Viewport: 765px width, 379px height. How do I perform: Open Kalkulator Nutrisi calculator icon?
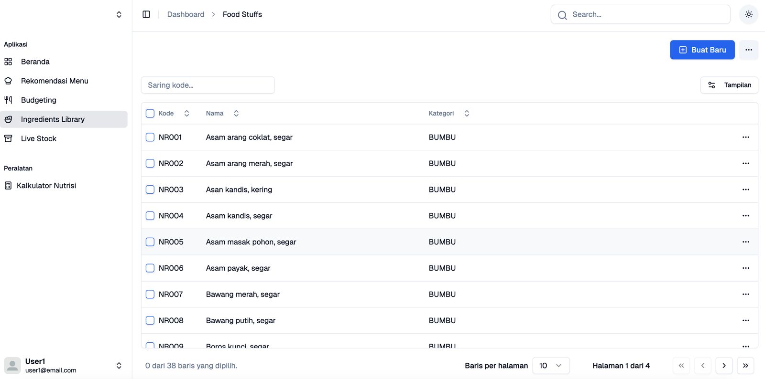tap(8, 186)
